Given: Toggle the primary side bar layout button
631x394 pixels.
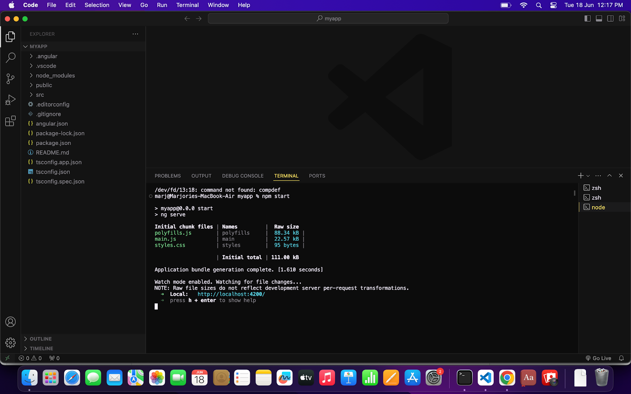Looking at the screenshot, I should click(587, 19).
